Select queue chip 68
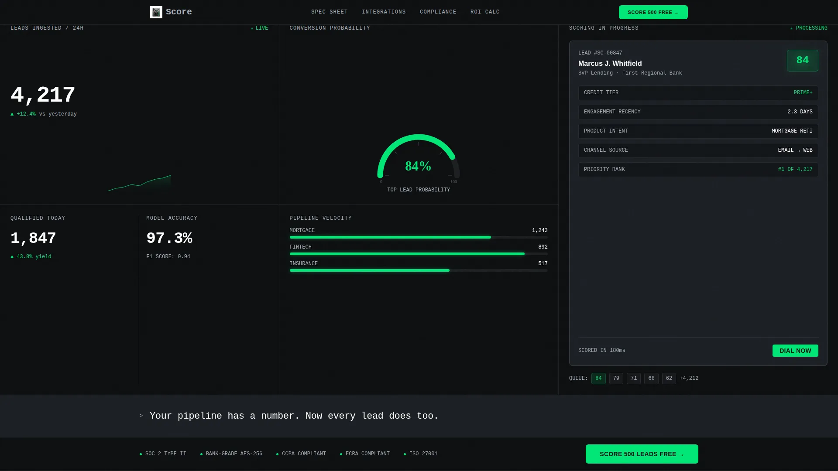The image size is (838, 471). (651, 379)
